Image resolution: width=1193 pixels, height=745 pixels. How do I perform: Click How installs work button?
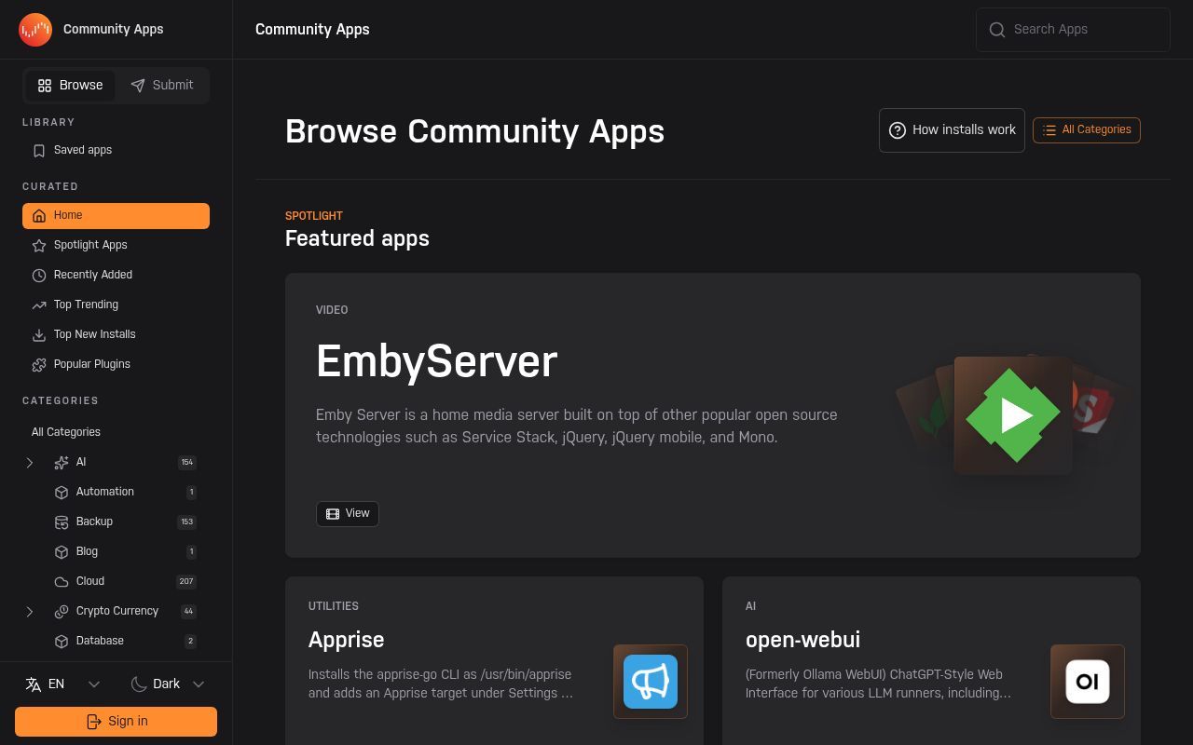[952, 130]
